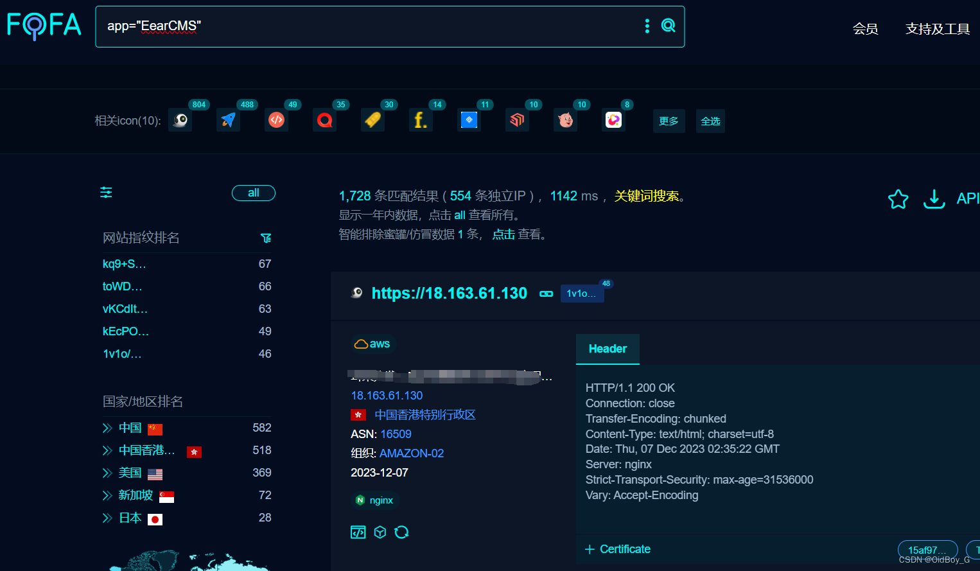
Task: Click the 更多 button for more icons
Action: [x=669, y=121]
